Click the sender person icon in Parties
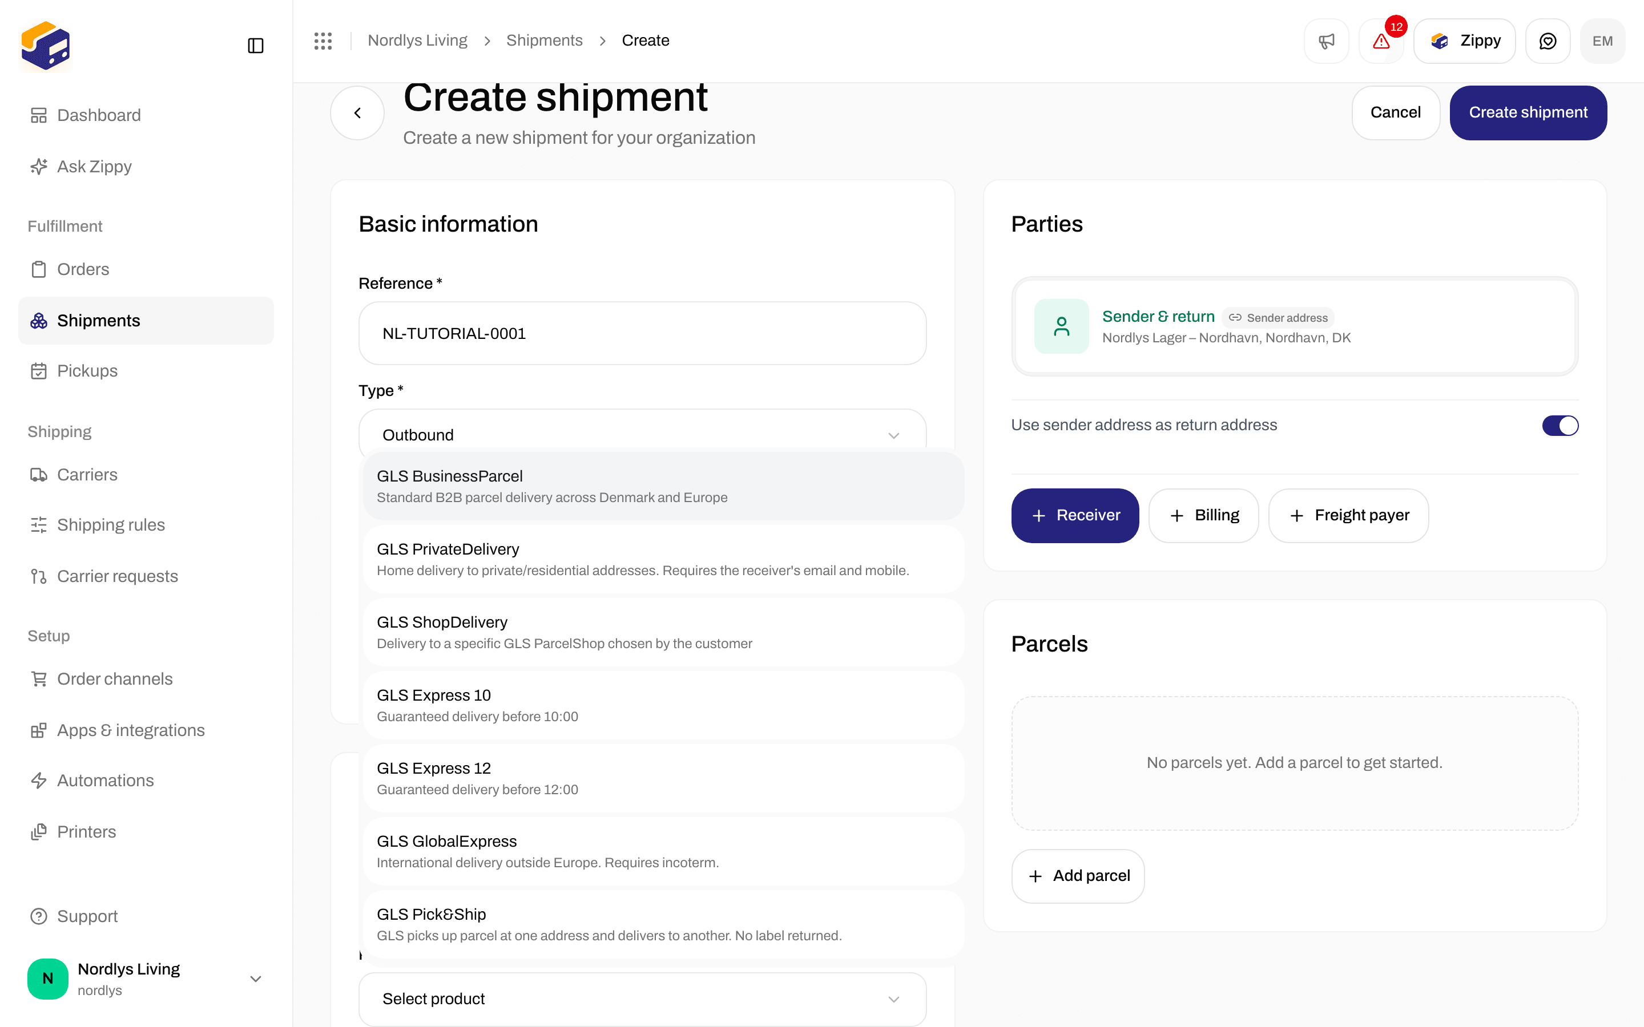Image resolution: width=1644 pixels, height=1027 pixels. [1061, 326]
